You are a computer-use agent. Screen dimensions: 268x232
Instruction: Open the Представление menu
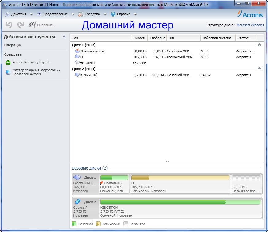point(55,14)
